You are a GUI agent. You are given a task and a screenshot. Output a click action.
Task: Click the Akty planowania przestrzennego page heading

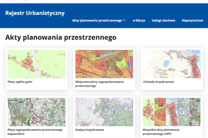point(61,37)
